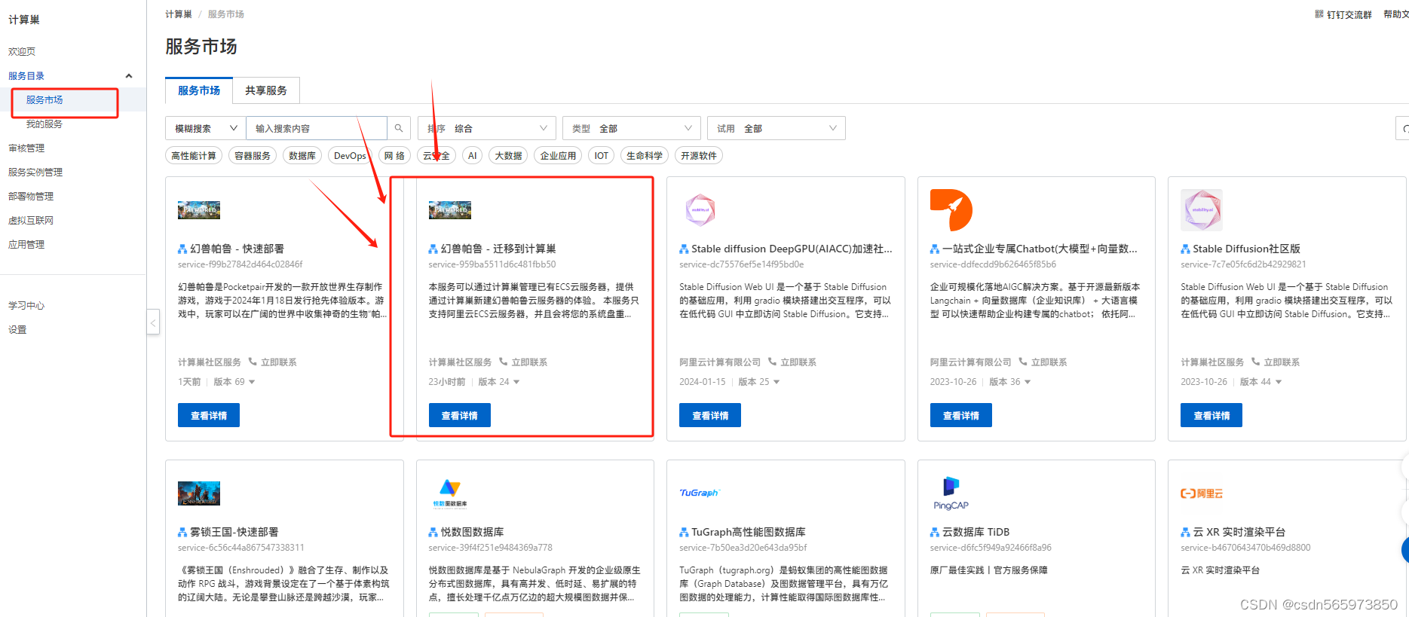
Task: Filter by the 大数据 tag
Action: [509, 155]
